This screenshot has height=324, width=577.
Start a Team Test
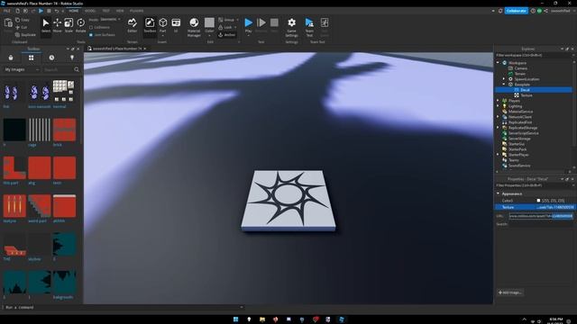click(x=309, y=27)
